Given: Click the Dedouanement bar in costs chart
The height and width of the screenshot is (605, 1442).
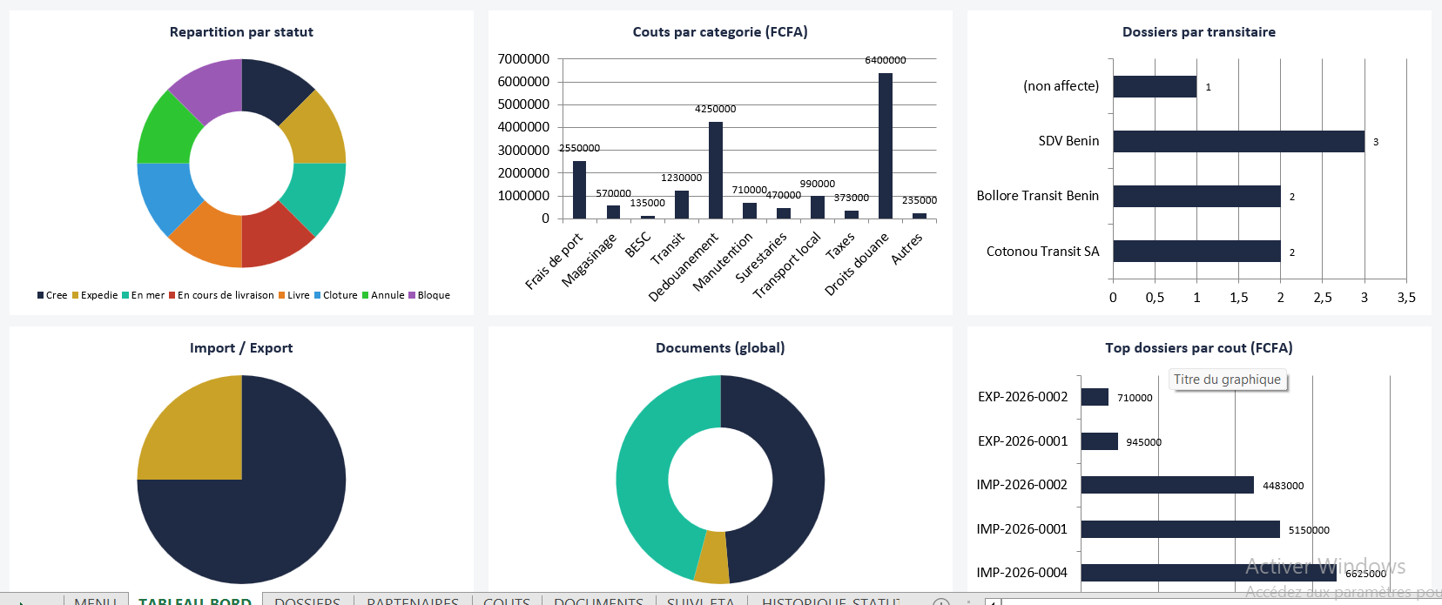Looking at the screenshot, I should (716, 170).
